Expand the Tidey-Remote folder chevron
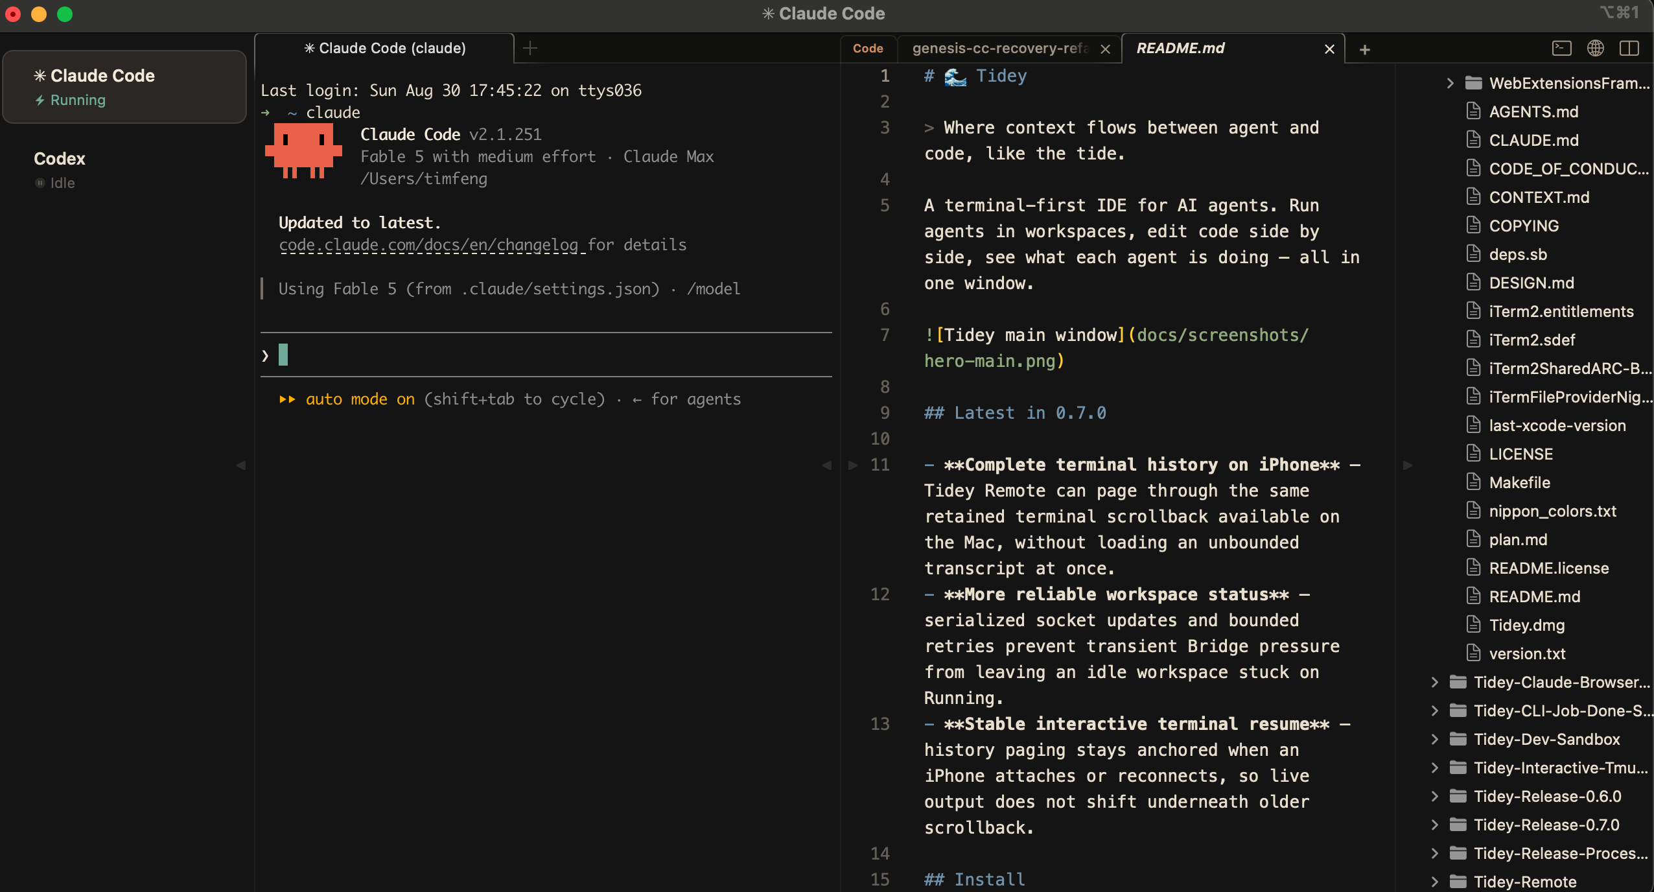 pyautogui.click(x=1435, y=882)
